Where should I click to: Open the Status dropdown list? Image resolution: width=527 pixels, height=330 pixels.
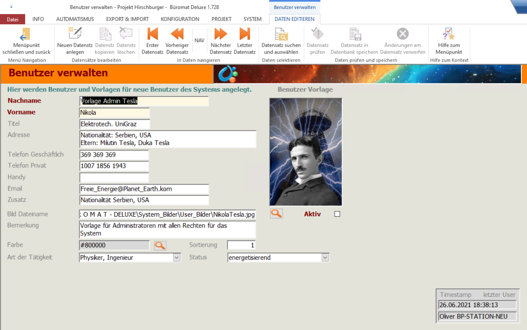[325, 258]
